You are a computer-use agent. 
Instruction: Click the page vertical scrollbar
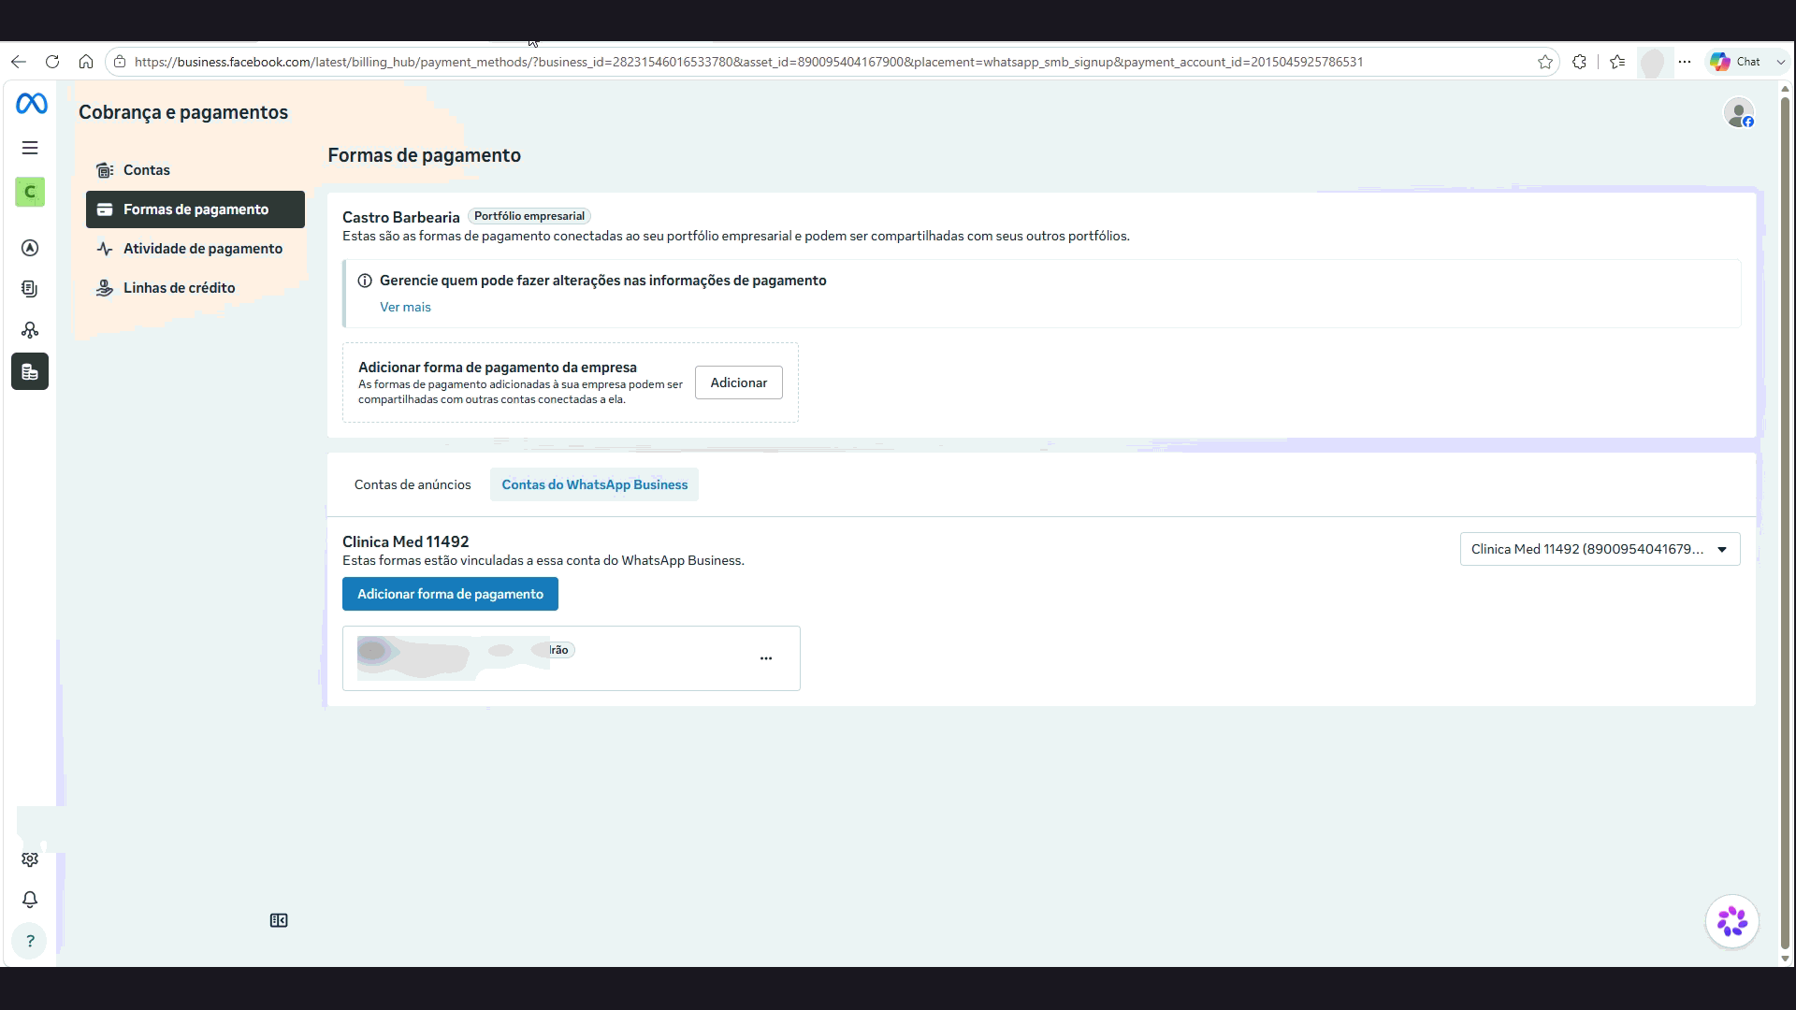[x=1785, y=524]
